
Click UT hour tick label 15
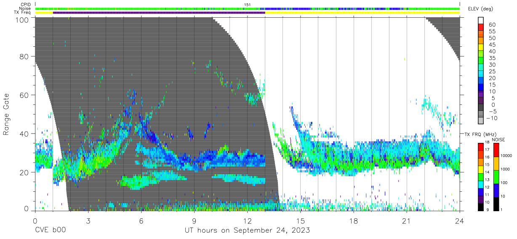coord(301,221)
